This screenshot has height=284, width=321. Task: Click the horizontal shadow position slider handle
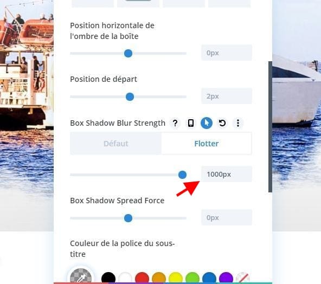pyautogui.click(x=128, y=54)
